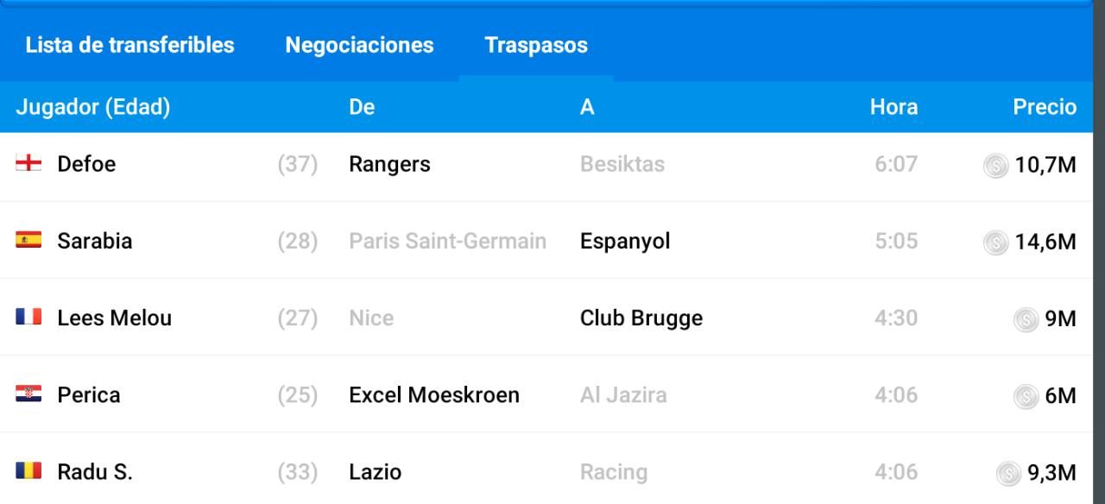
Task: Click the England flag next to Defoe
Action: (x=28, y=164)
